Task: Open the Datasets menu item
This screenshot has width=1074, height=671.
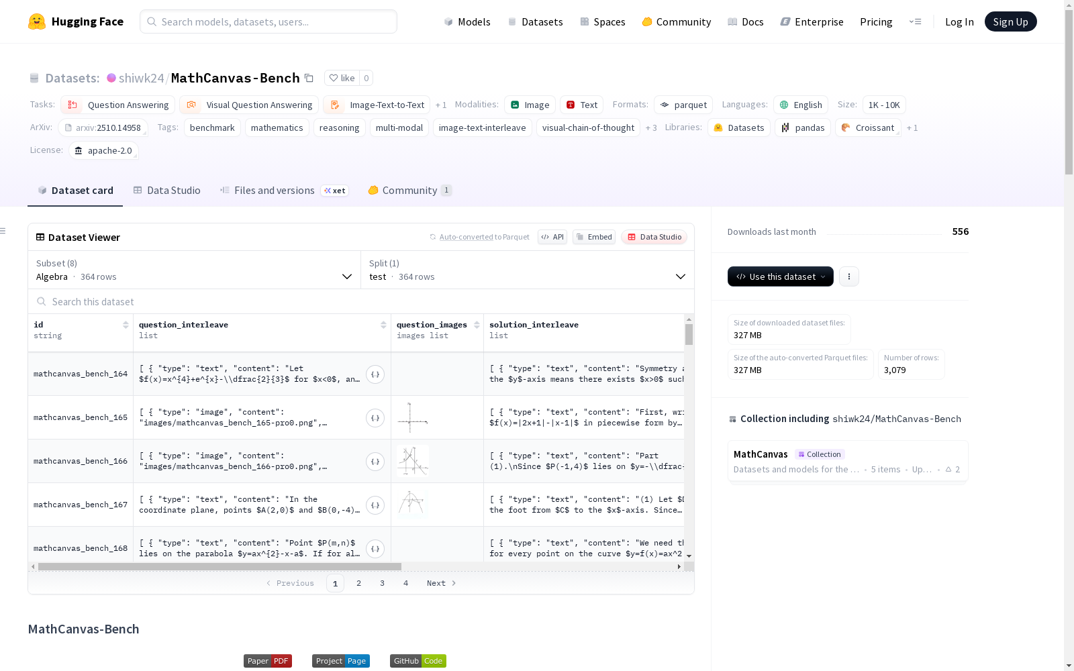Action: [536, 21]
